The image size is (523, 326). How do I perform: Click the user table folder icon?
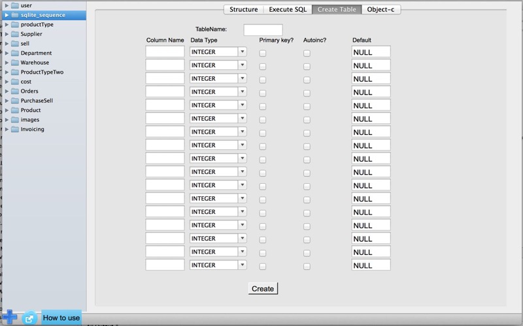pos(14,5)
